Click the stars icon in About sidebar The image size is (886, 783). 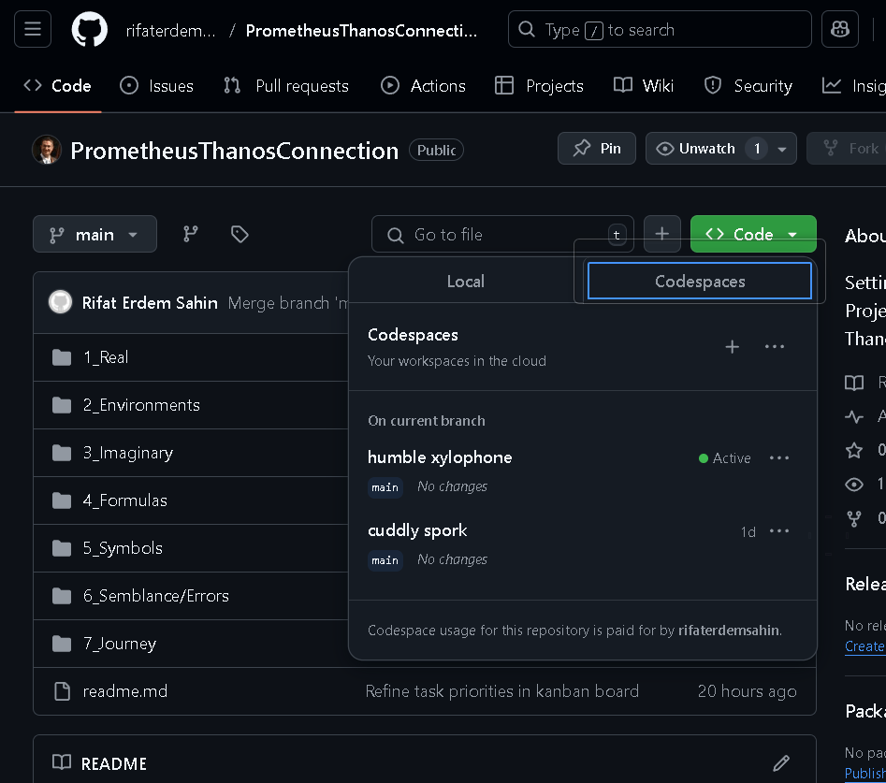click(854, 450)
